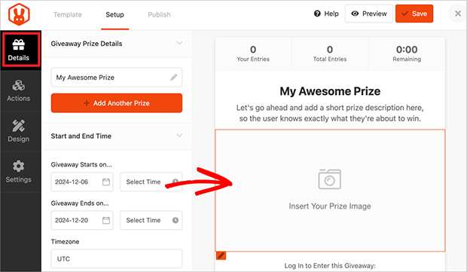Switch to the Publish tab
The height and width of the screenshot is (272, 467).
point(160,14)
